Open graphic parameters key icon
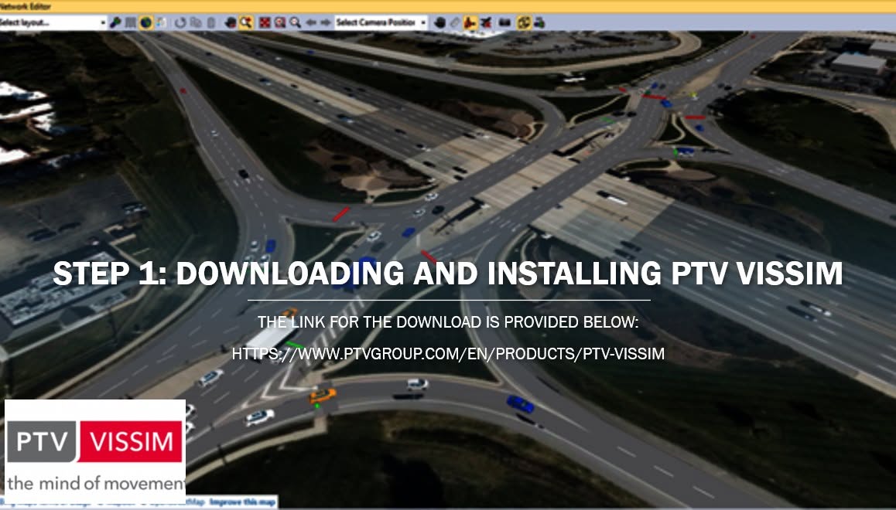Viewport: 896px width, 510px height. (x=116, y=23)
